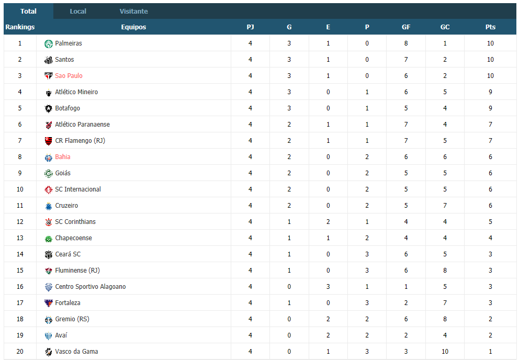Click the CR Flamengo crest icon

(x=49, y=141)
